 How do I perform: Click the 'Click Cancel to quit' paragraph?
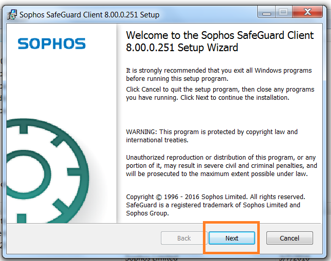[220, 93]
